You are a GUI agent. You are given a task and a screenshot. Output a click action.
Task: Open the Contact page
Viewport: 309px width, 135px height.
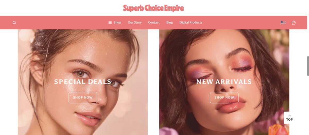(154, 23)
